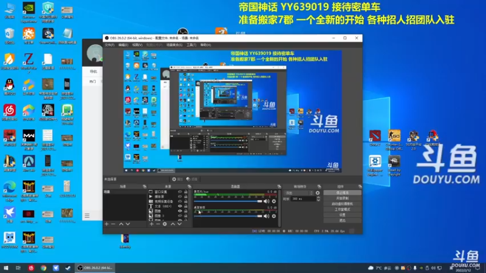Select the Dota 2 desktop icon
The height and width of the screenshot is (273, 486).
click(x=375, y=138)
